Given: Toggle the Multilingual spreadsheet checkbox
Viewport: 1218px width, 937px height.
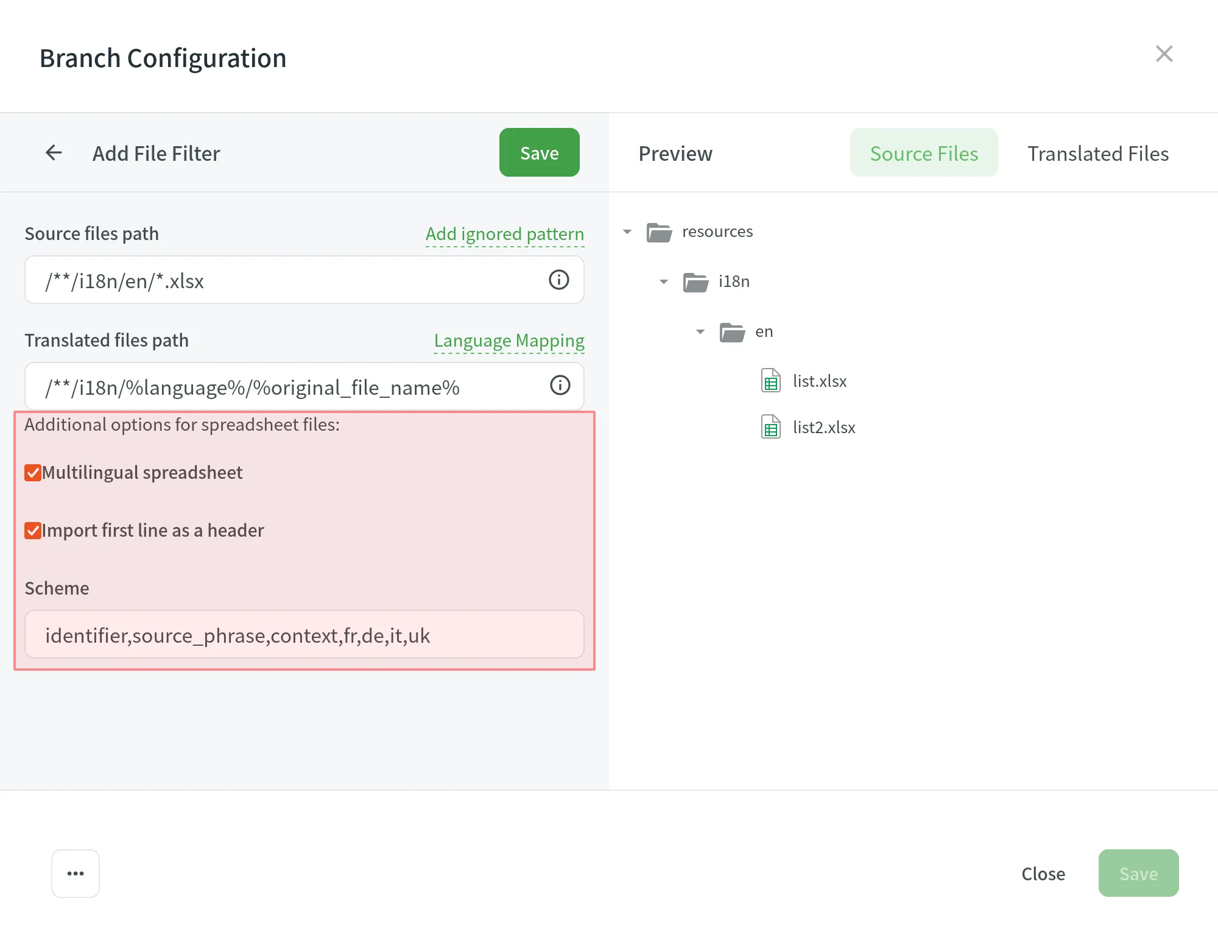Looking at the screenshot, I should tap(32, 472).
